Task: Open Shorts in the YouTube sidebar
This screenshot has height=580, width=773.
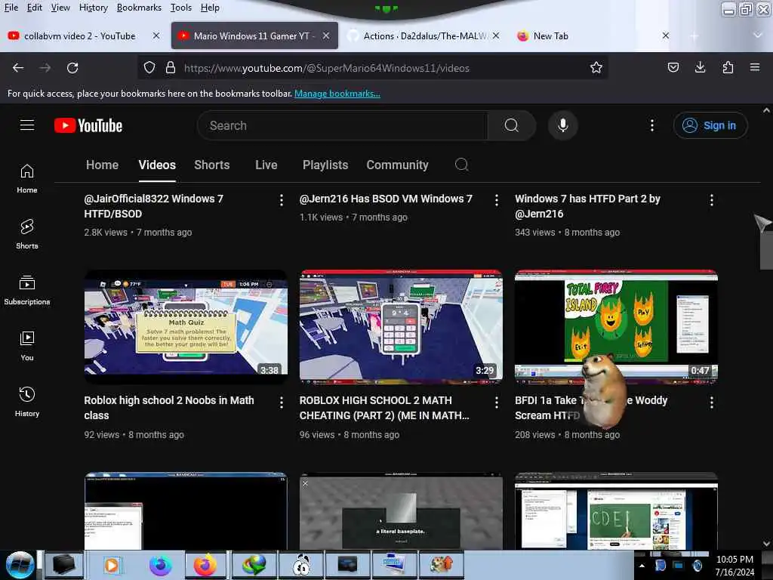Action: click(27, 235)
